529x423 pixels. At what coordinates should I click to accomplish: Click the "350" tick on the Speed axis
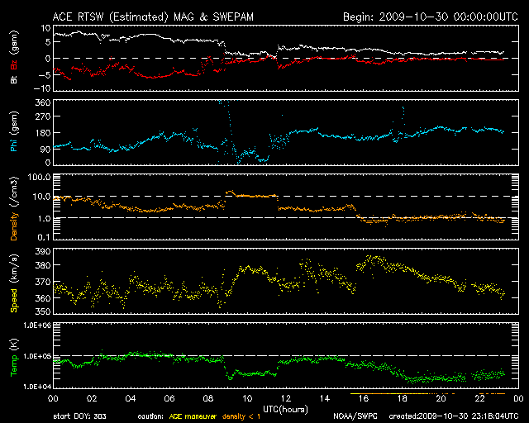click(x=43, y=311)
